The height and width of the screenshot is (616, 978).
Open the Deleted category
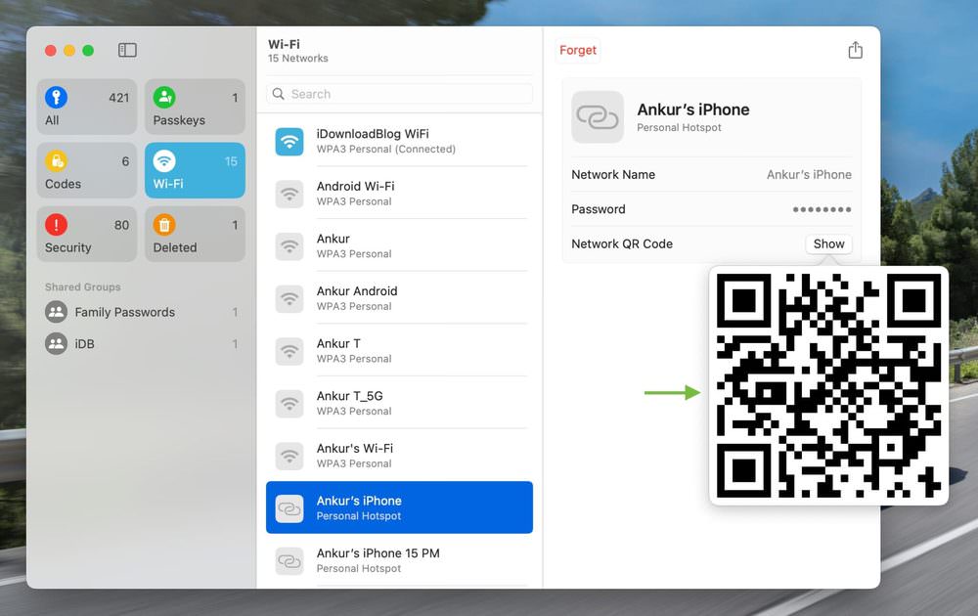(195, 234)
